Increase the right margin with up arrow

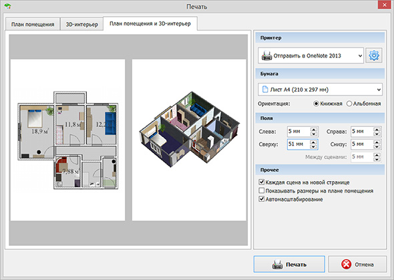pyautogui.click(x=377, y=130)
